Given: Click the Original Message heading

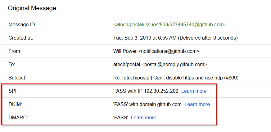Looking at the screenshot, I should tap(32, 8).
